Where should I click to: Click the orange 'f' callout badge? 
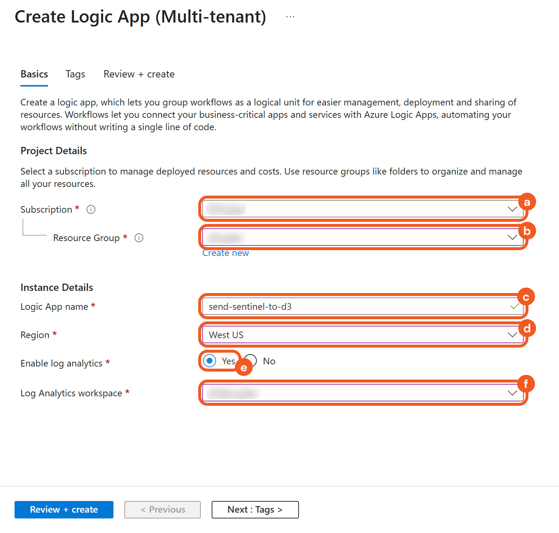pyautogui.click(x=526, y=384)
